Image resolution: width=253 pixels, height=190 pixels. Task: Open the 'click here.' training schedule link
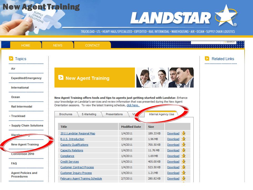coord(133,105)
